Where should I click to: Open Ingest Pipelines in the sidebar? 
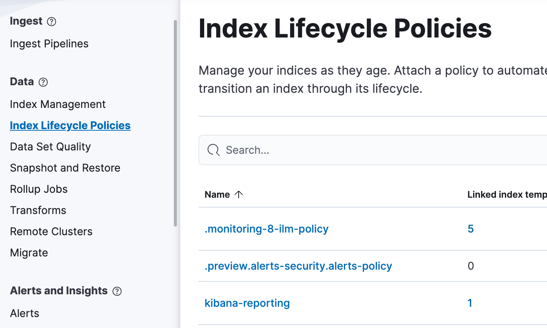tap(49, 44)
